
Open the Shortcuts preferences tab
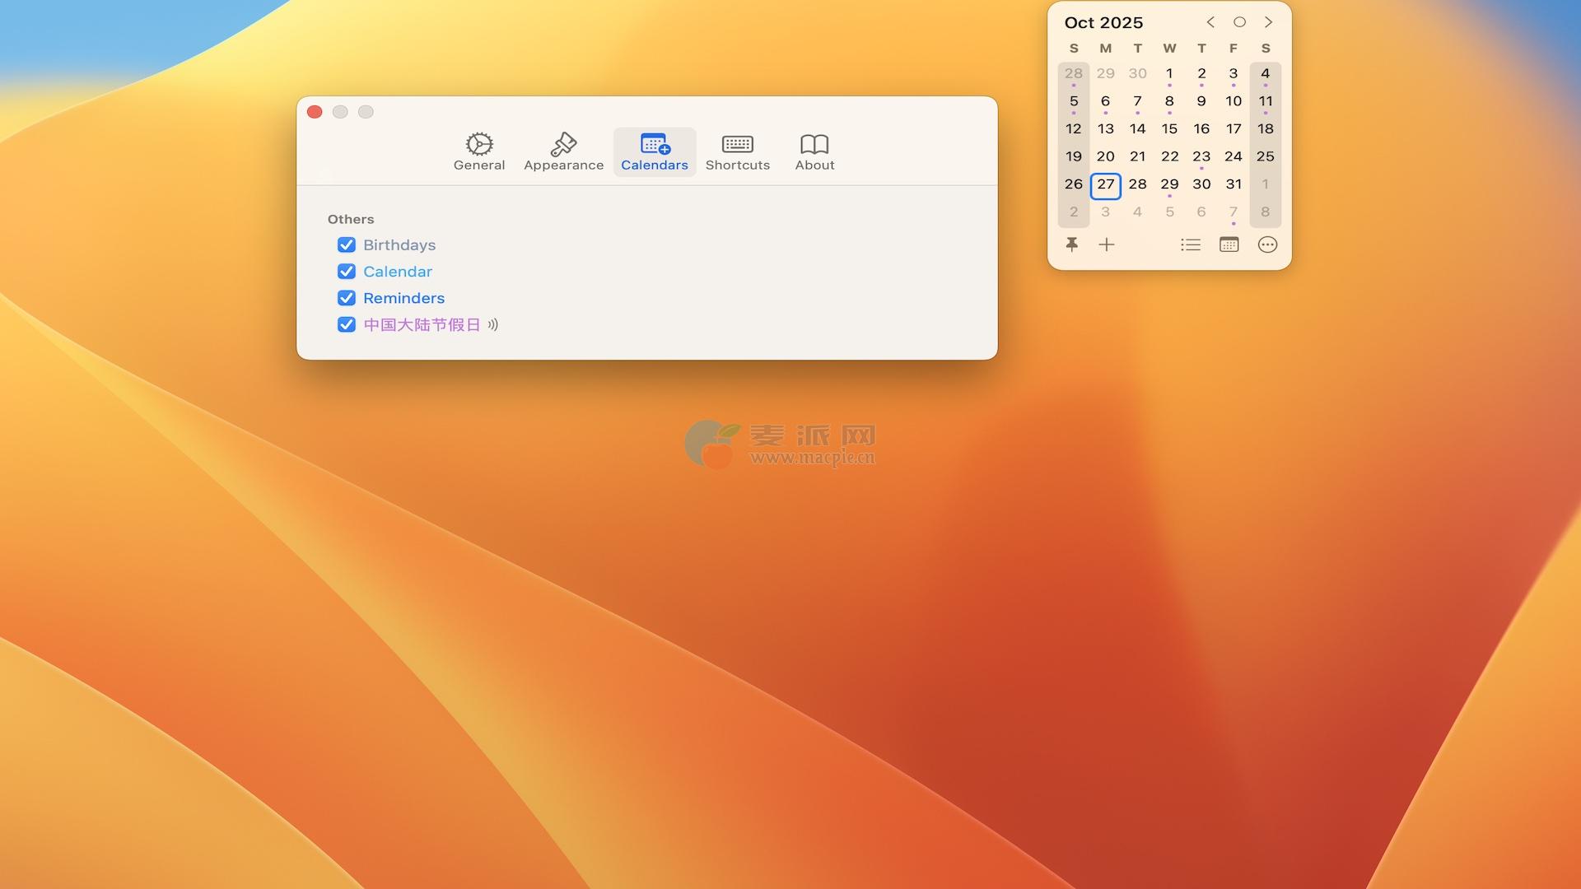(737, 152)
